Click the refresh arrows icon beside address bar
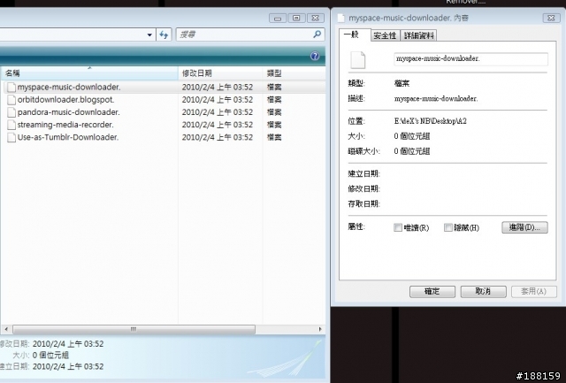 pos(164,34)
